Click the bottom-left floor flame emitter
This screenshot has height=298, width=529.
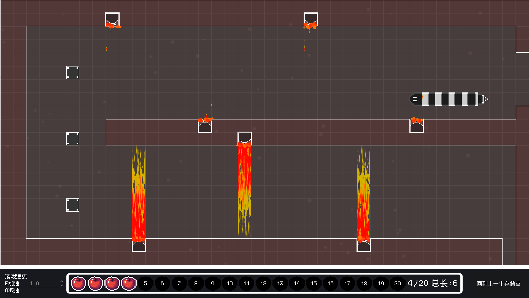139,246
